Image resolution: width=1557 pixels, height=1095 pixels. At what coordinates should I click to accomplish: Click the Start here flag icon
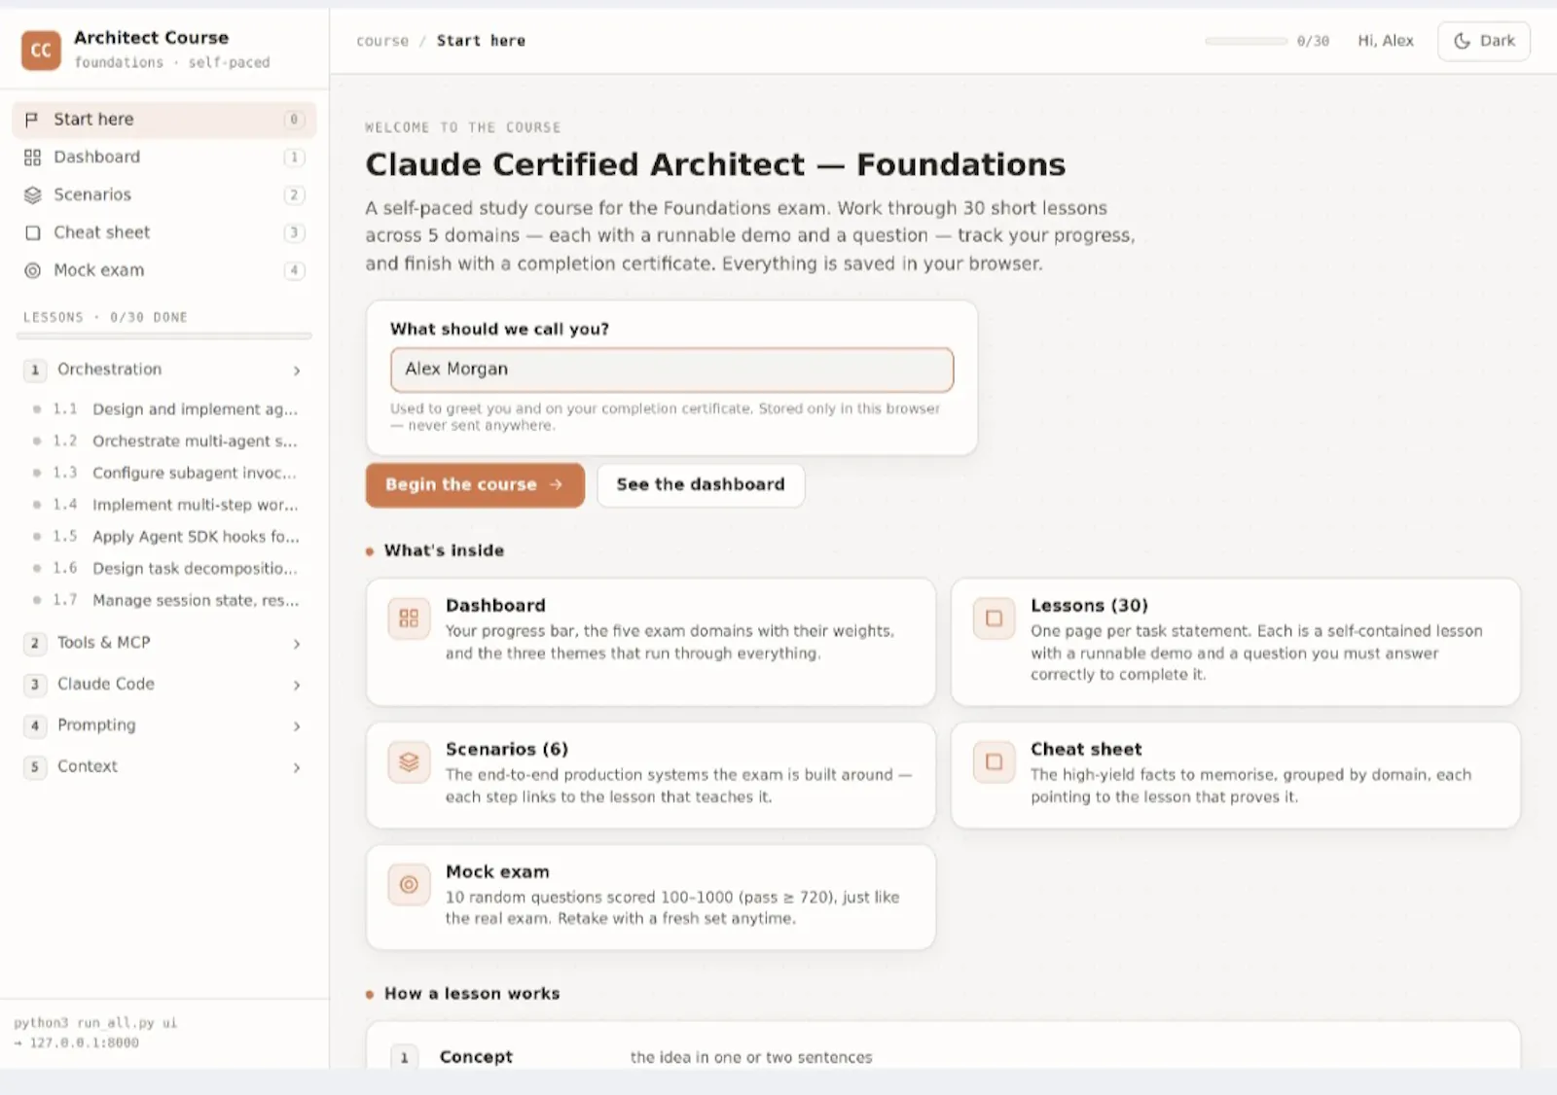click(32, 119)
